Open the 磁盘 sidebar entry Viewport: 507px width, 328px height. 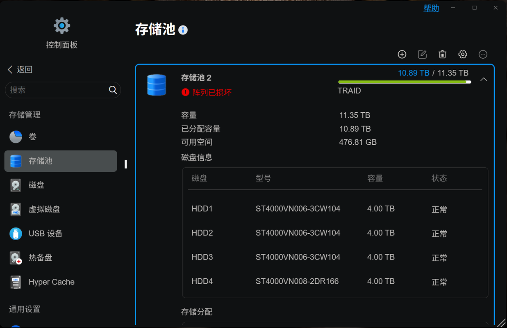(61, 185)
